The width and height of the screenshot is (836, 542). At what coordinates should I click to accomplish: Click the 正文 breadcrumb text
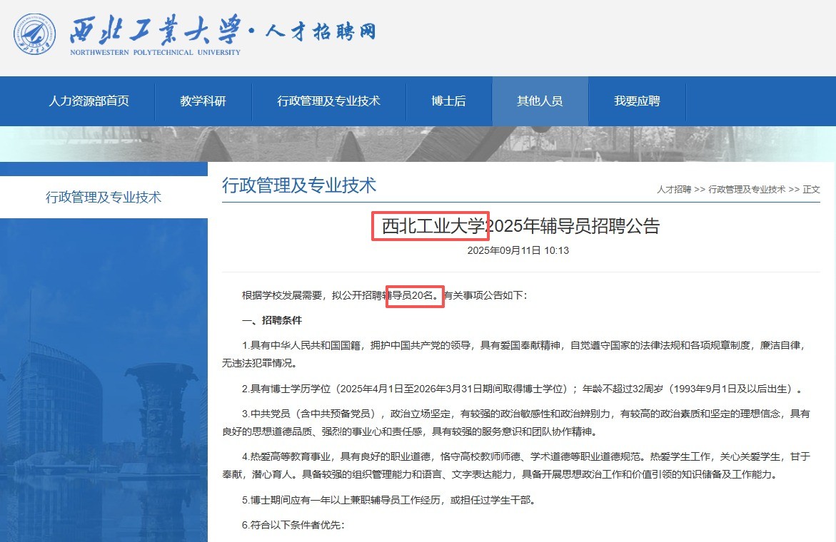(x=811, y=190)
